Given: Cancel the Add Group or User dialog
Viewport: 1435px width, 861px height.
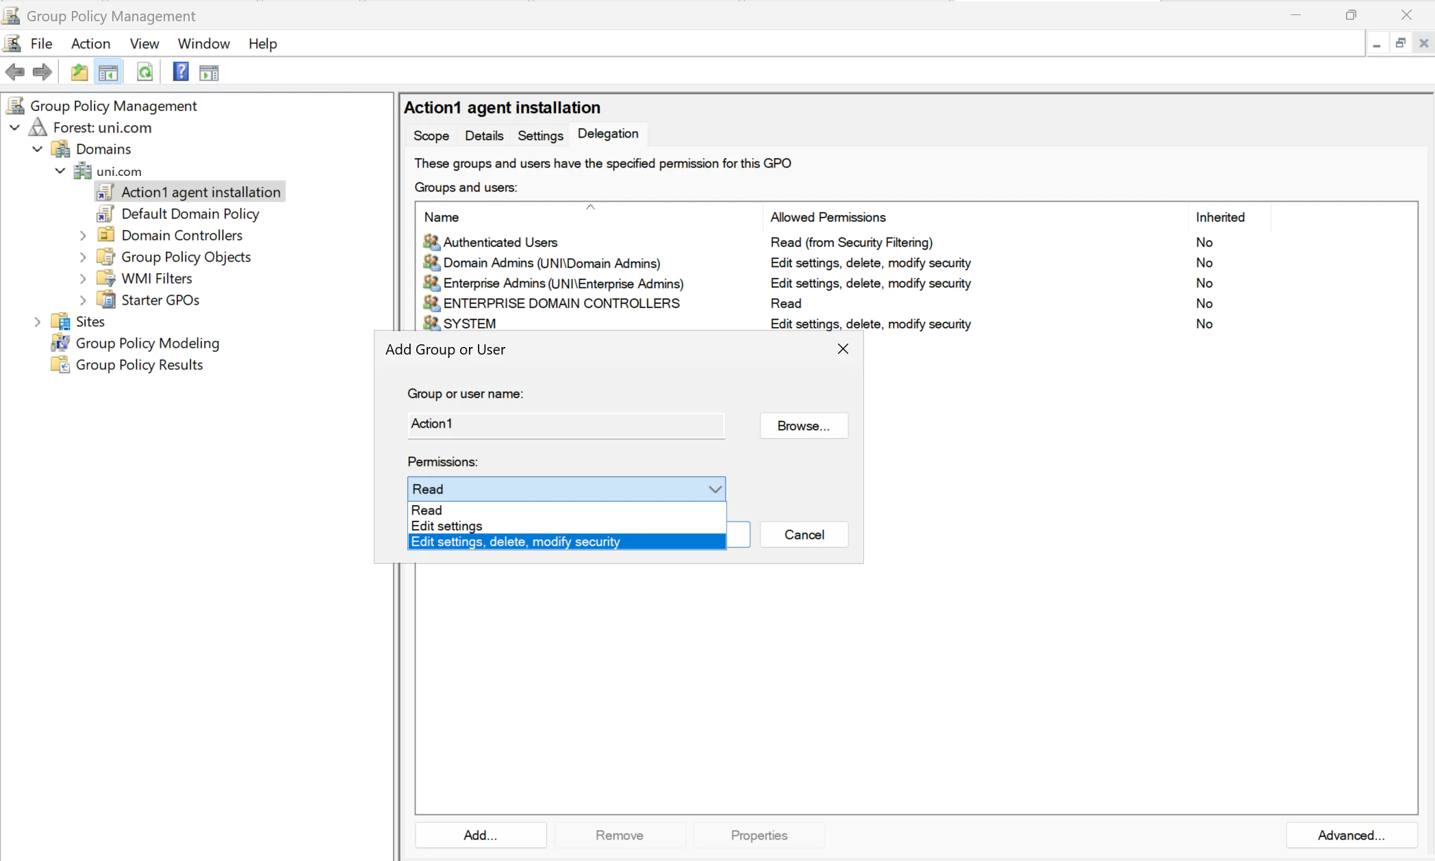Looking at the screenshot, I should tap(804, 535).
